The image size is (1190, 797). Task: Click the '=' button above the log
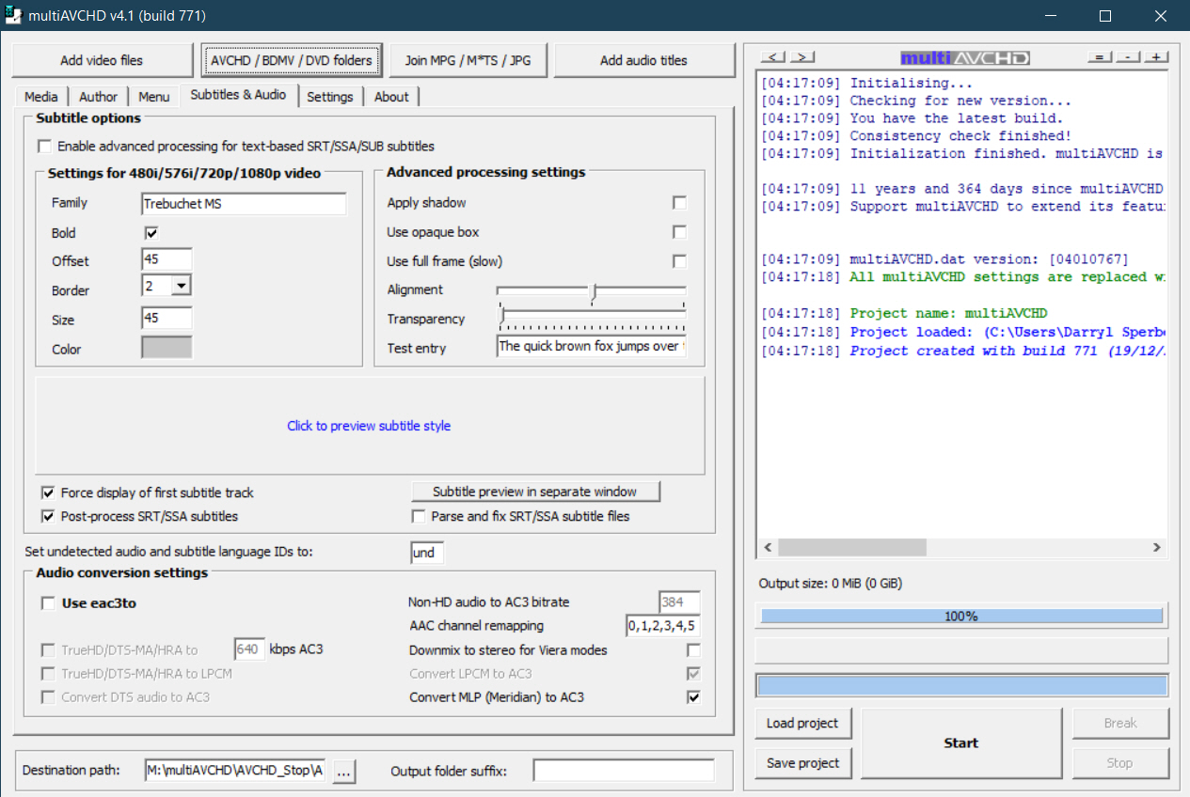tap(1099, 57)
